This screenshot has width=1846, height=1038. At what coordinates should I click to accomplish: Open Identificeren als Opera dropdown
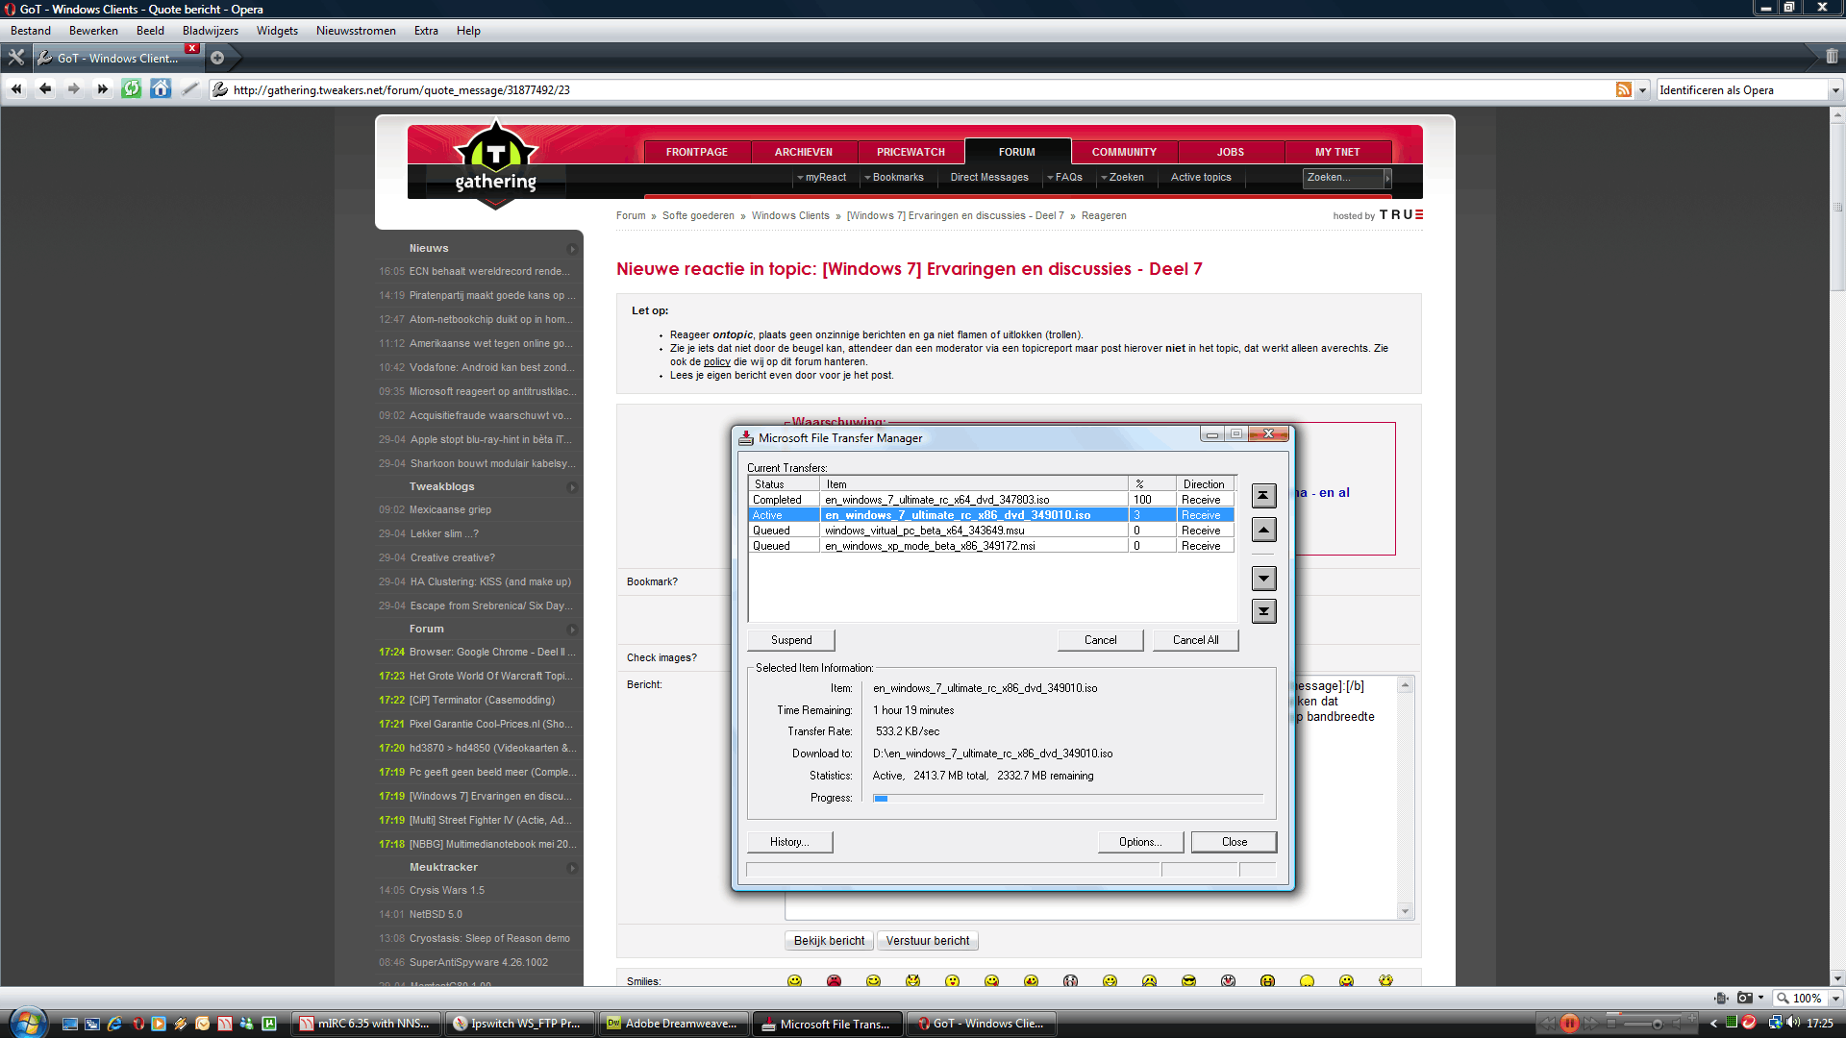1835,89
